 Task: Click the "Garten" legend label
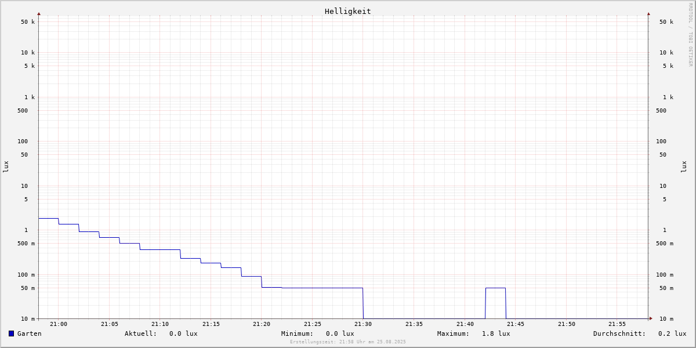pos(30,333)
